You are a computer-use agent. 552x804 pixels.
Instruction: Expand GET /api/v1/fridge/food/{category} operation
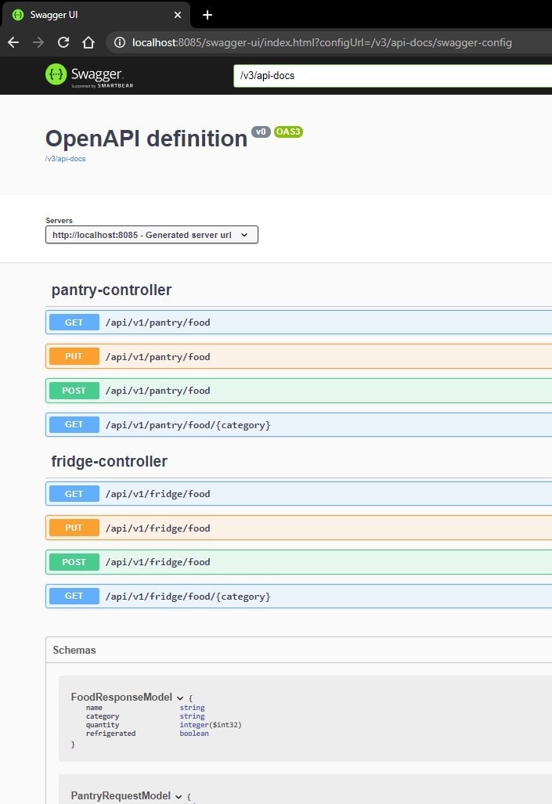coord(298,596)
